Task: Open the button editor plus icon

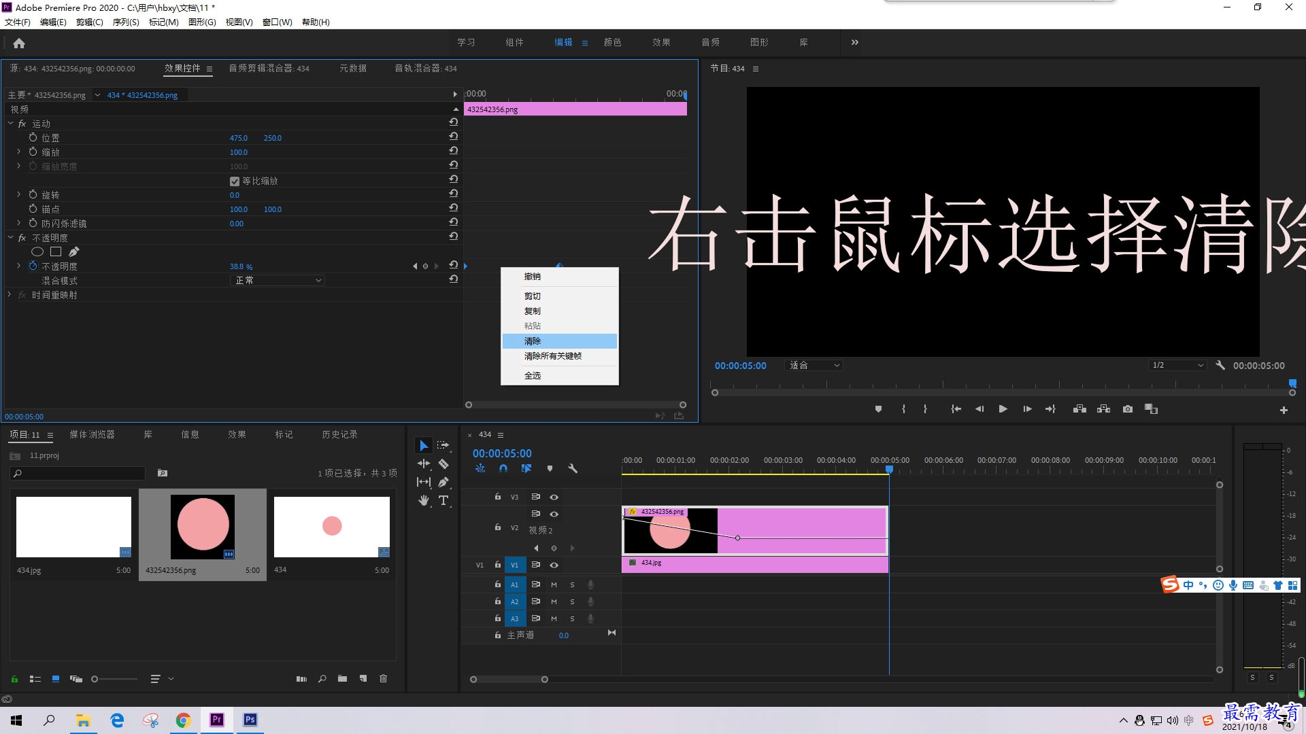Action: click(x=1284, y=410)
